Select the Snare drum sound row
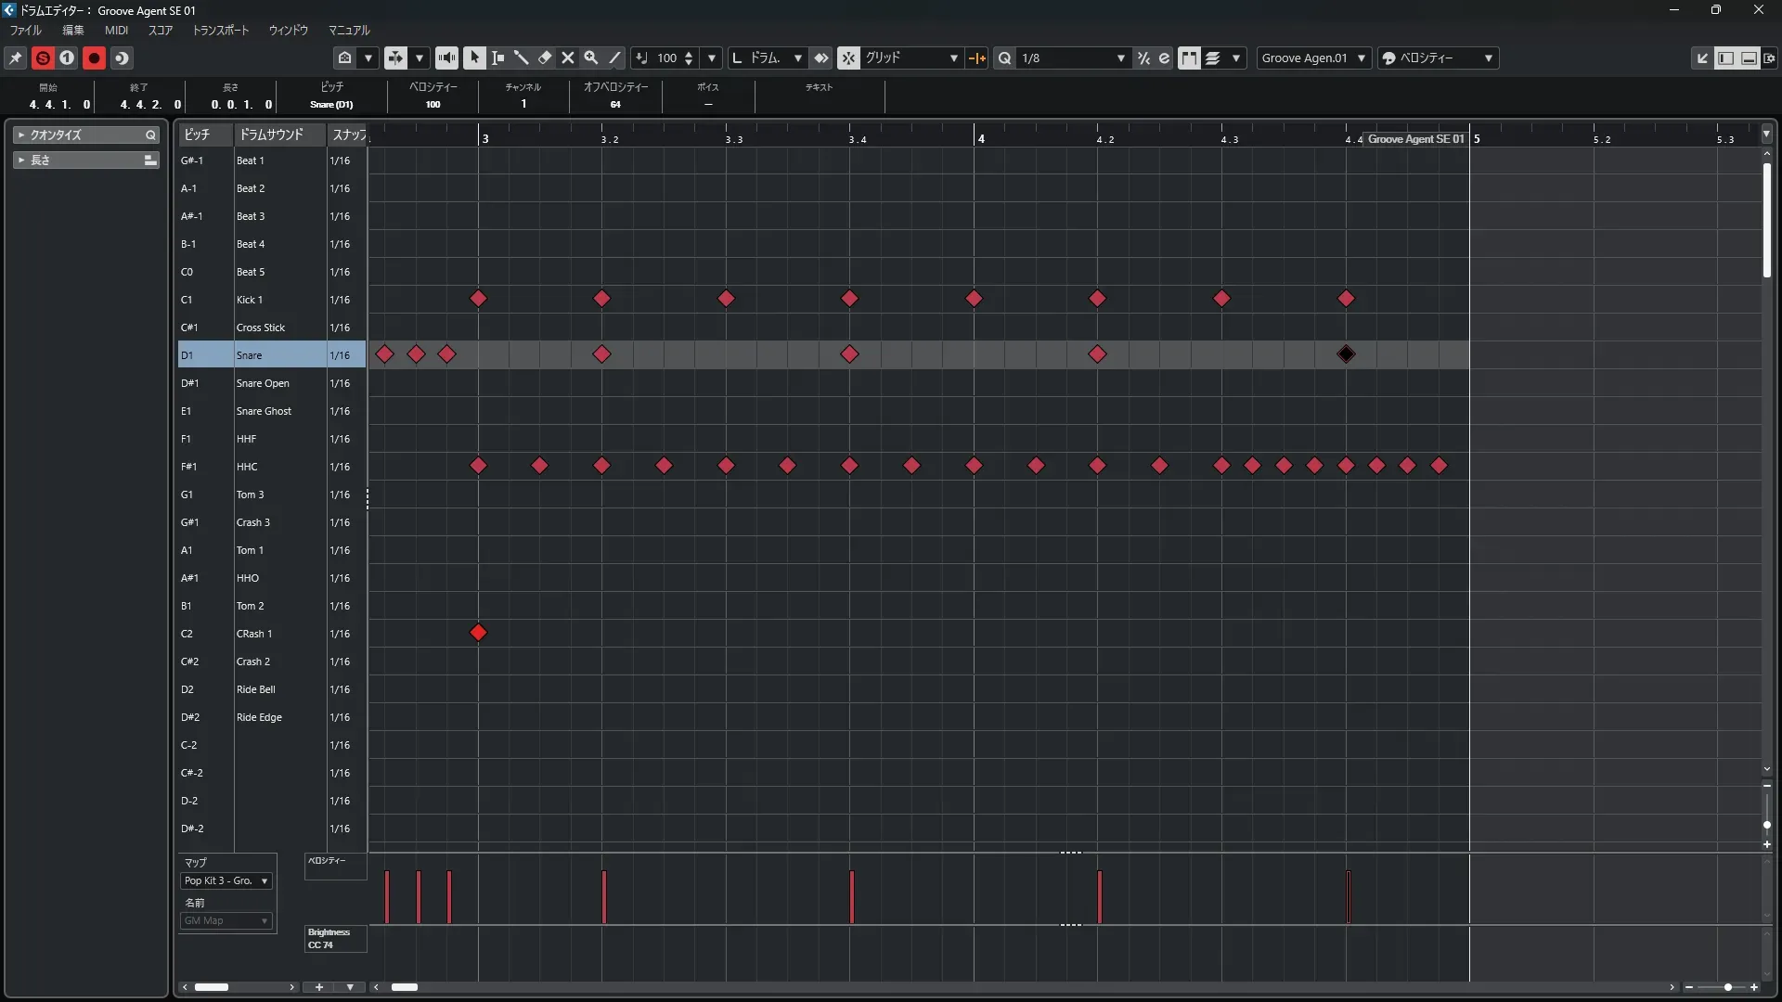The height and width of the screenshot is (1002, 1782). click(249, 354)
